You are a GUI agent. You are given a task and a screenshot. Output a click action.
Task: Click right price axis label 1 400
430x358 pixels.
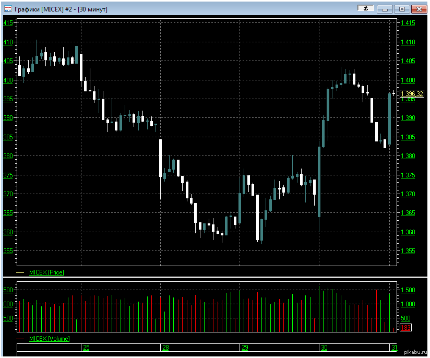coord(408,80)
